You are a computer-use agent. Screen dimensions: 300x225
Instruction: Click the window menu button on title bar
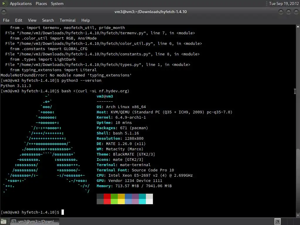(4, 12)
